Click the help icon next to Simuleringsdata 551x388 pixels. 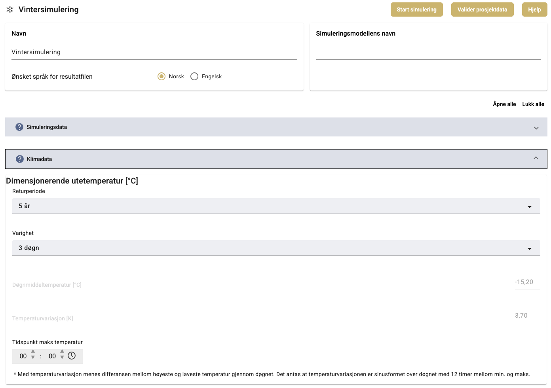coord(19,127)
